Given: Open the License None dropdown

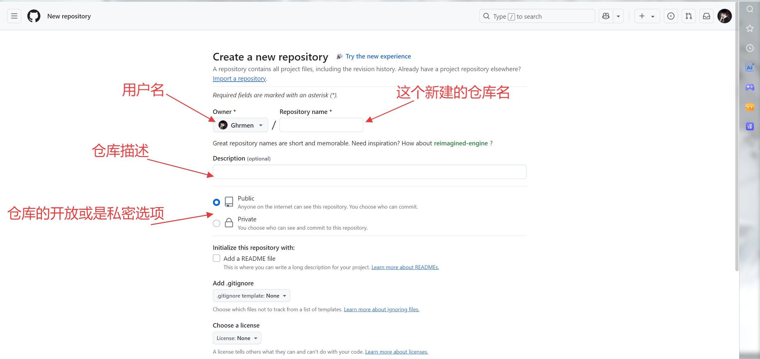Looking at the screenshot, I should point(237,338).
